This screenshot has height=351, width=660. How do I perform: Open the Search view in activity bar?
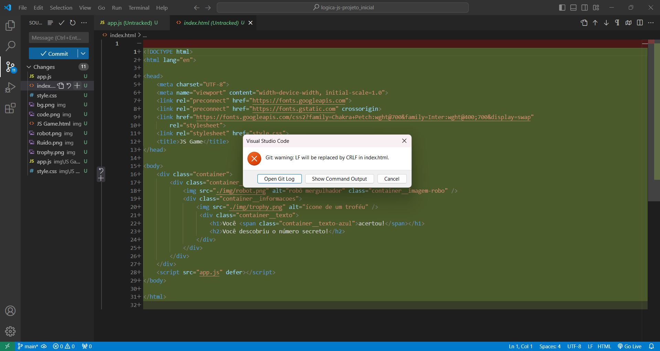(10, 46)
